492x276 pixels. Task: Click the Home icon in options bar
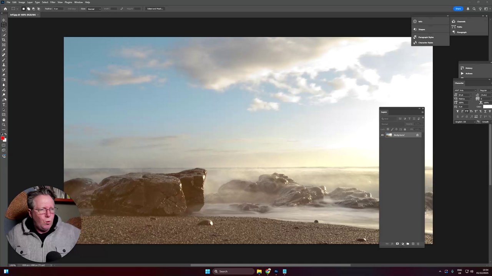[x=5, y=9]
